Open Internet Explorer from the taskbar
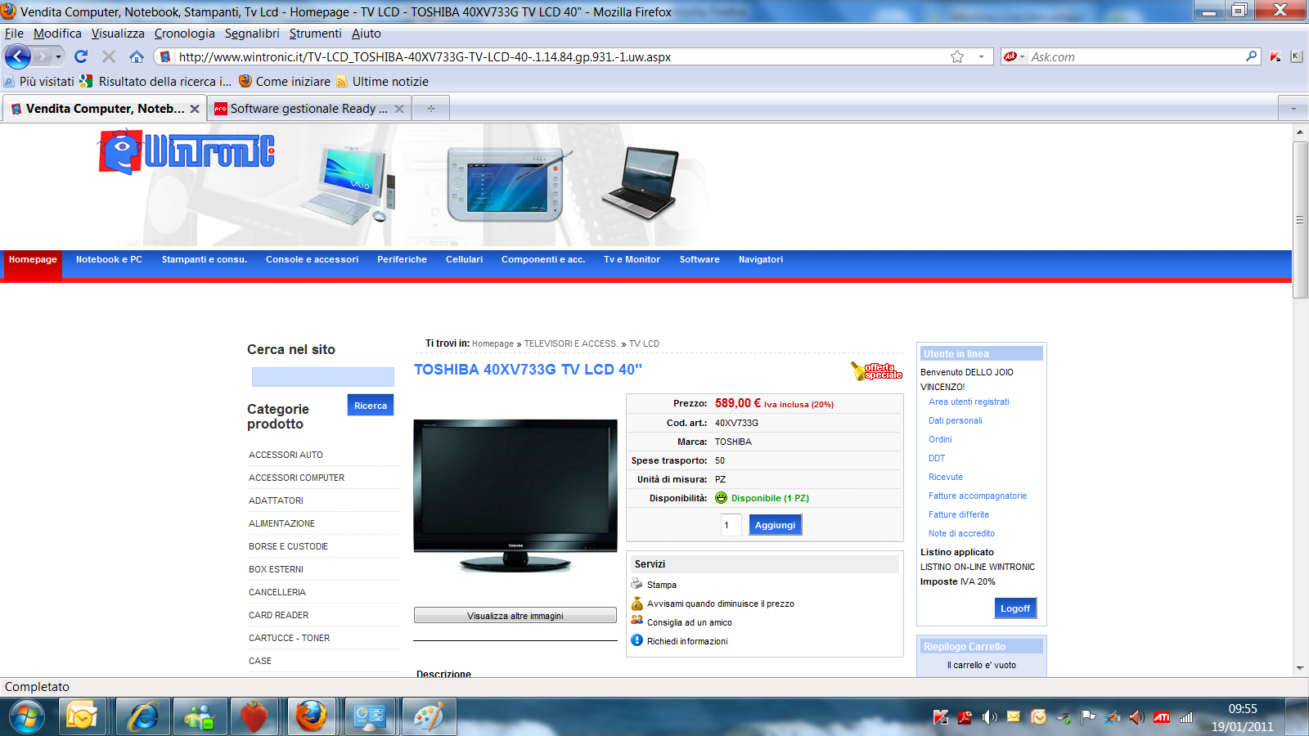 click(x=143, y=717)
